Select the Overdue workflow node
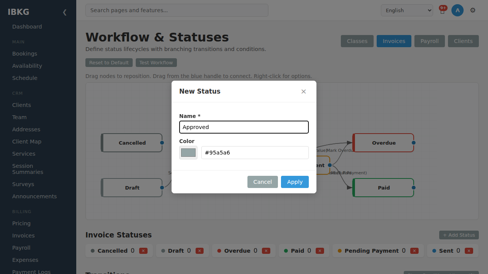488x274 pixels. (383, 143)
